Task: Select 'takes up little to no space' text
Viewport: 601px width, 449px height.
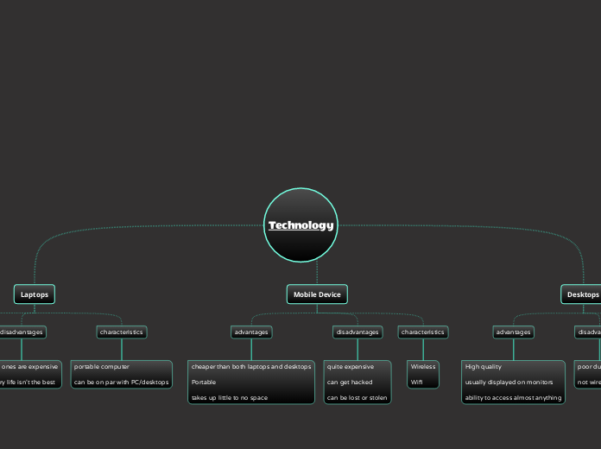Action: tap(229, 398)
